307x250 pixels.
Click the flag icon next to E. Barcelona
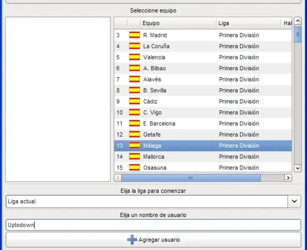134,123
